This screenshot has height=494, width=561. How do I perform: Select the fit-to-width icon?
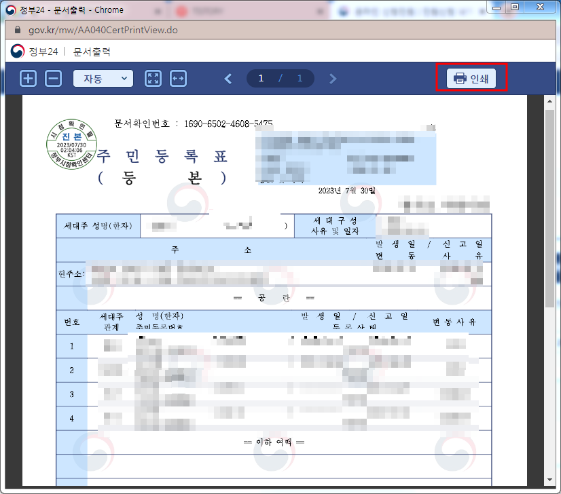point(178,78)
